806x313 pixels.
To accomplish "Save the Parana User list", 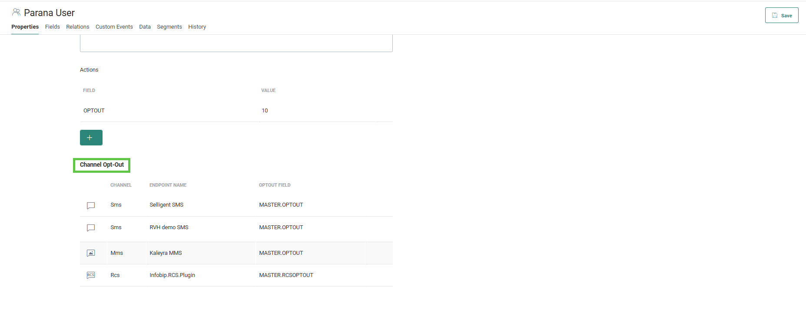I will [x=782, y=15].
